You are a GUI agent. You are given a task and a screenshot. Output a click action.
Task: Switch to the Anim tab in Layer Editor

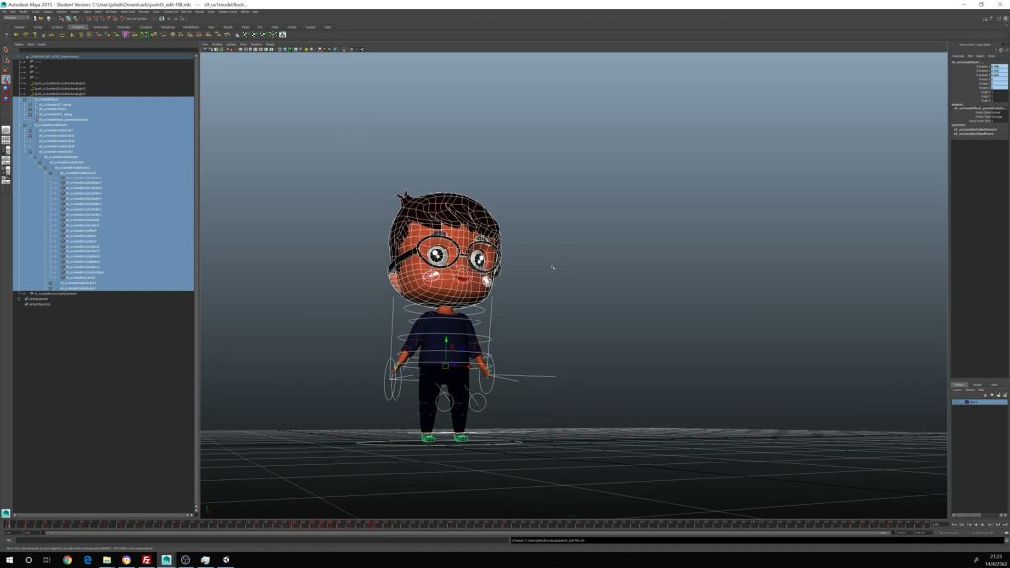pyautogui.click(x=994, y=384)
